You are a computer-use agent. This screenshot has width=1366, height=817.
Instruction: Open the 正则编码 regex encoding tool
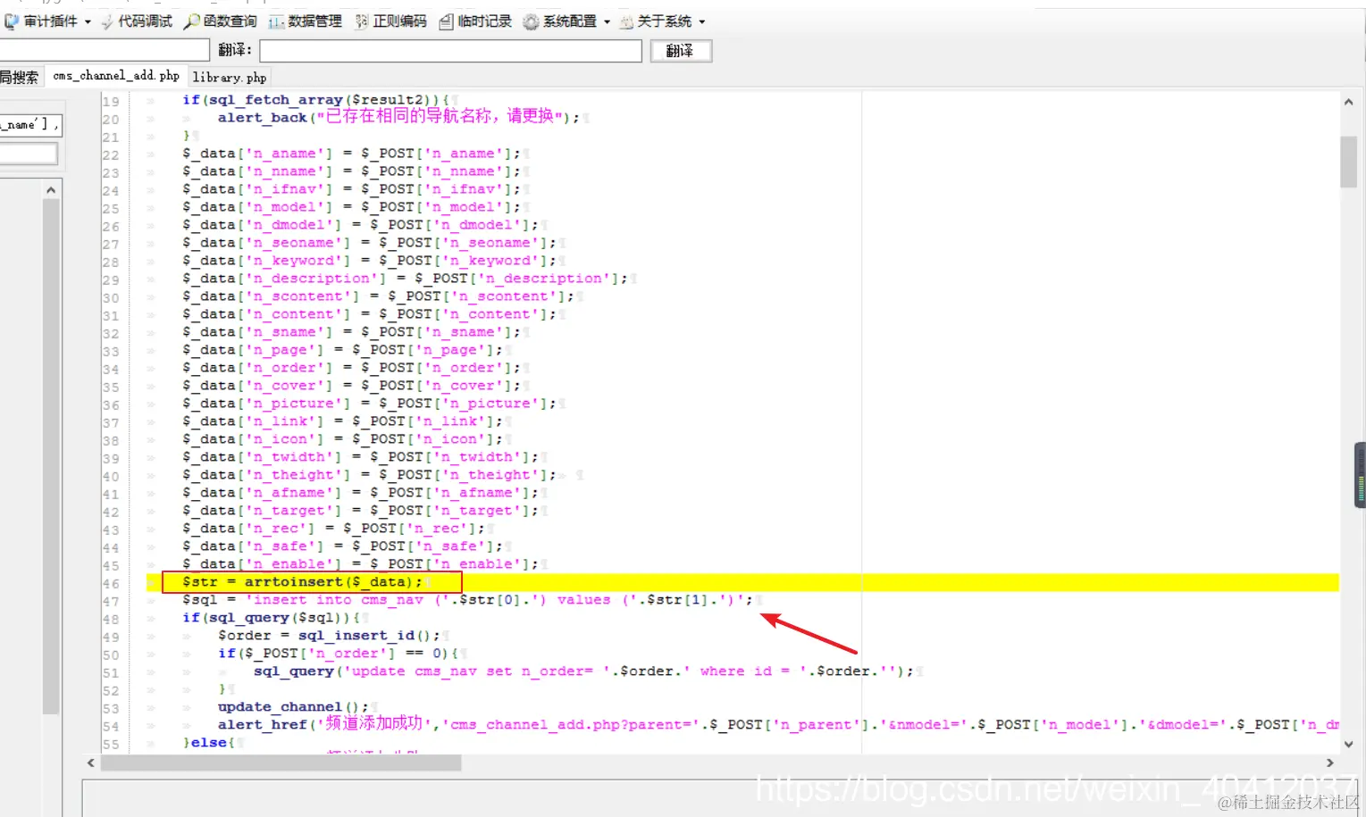point(390,21)
